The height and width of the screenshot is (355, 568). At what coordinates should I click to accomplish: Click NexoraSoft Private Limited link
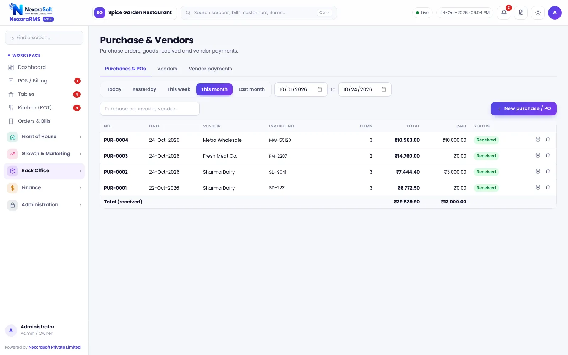click(x=54, y=348)
